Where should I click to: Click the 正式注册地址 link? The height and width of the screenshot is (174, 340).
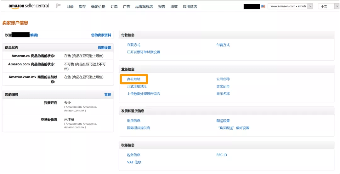point(137,86)
